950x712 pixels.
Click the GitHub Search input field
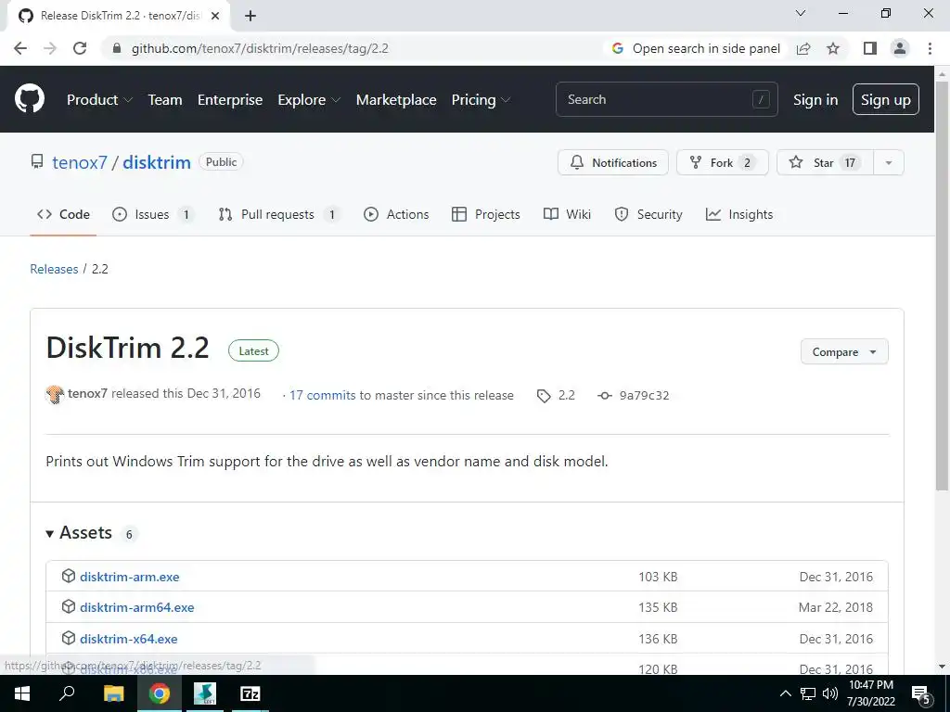tap(666, 99)
